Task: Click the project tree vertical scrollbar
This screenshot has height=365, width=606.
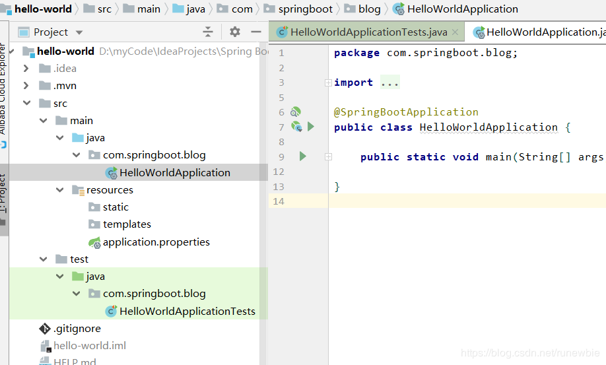Action: tap(263, 205)
